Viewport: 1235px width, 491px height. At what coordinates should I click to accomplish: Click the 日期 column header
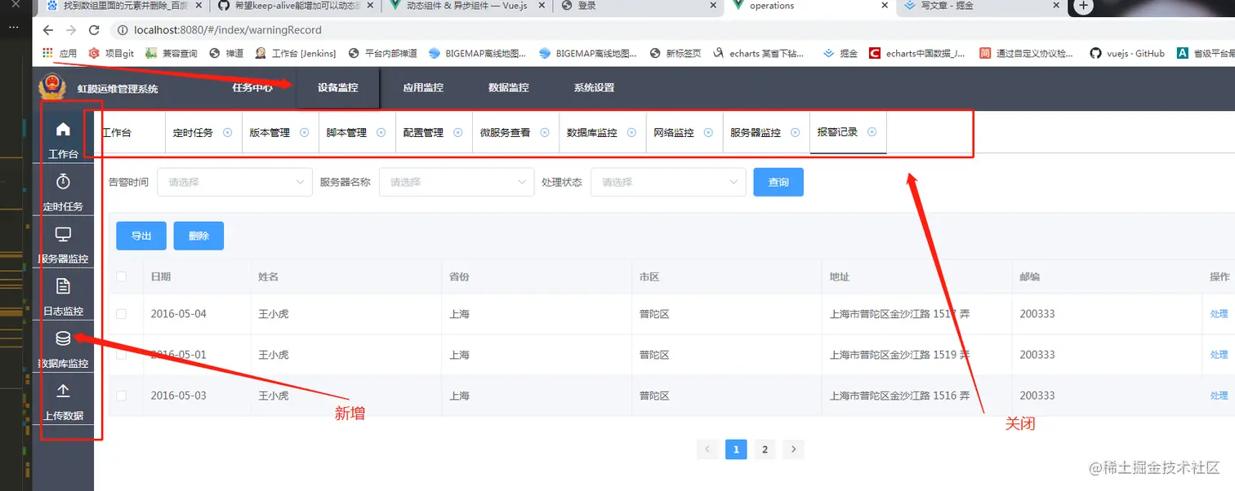coord(161,276)
